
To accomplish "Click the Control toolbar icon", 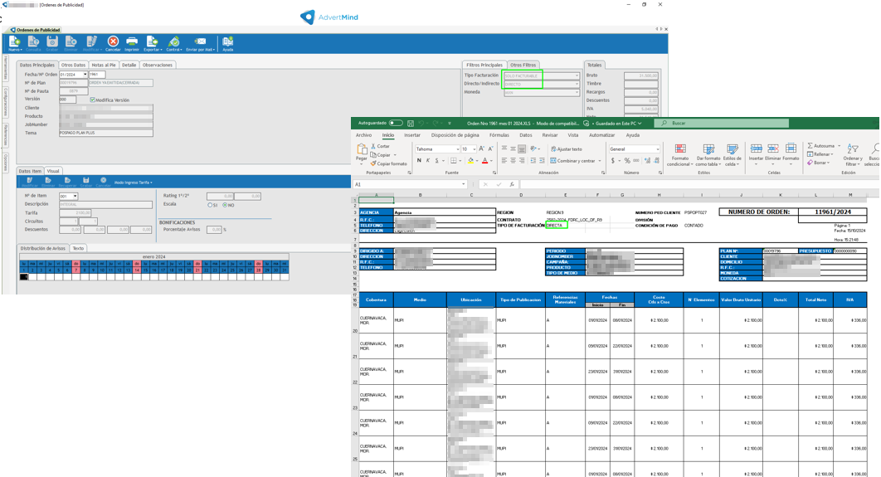I will pos(173,42).
